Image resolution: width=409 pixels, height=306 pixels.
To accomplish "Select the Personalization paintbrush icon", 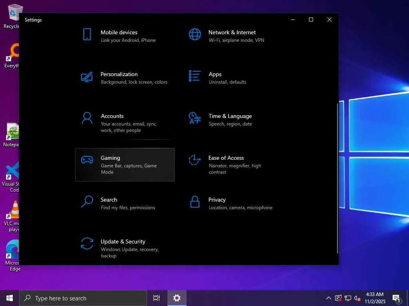I will tap(87, 76).
